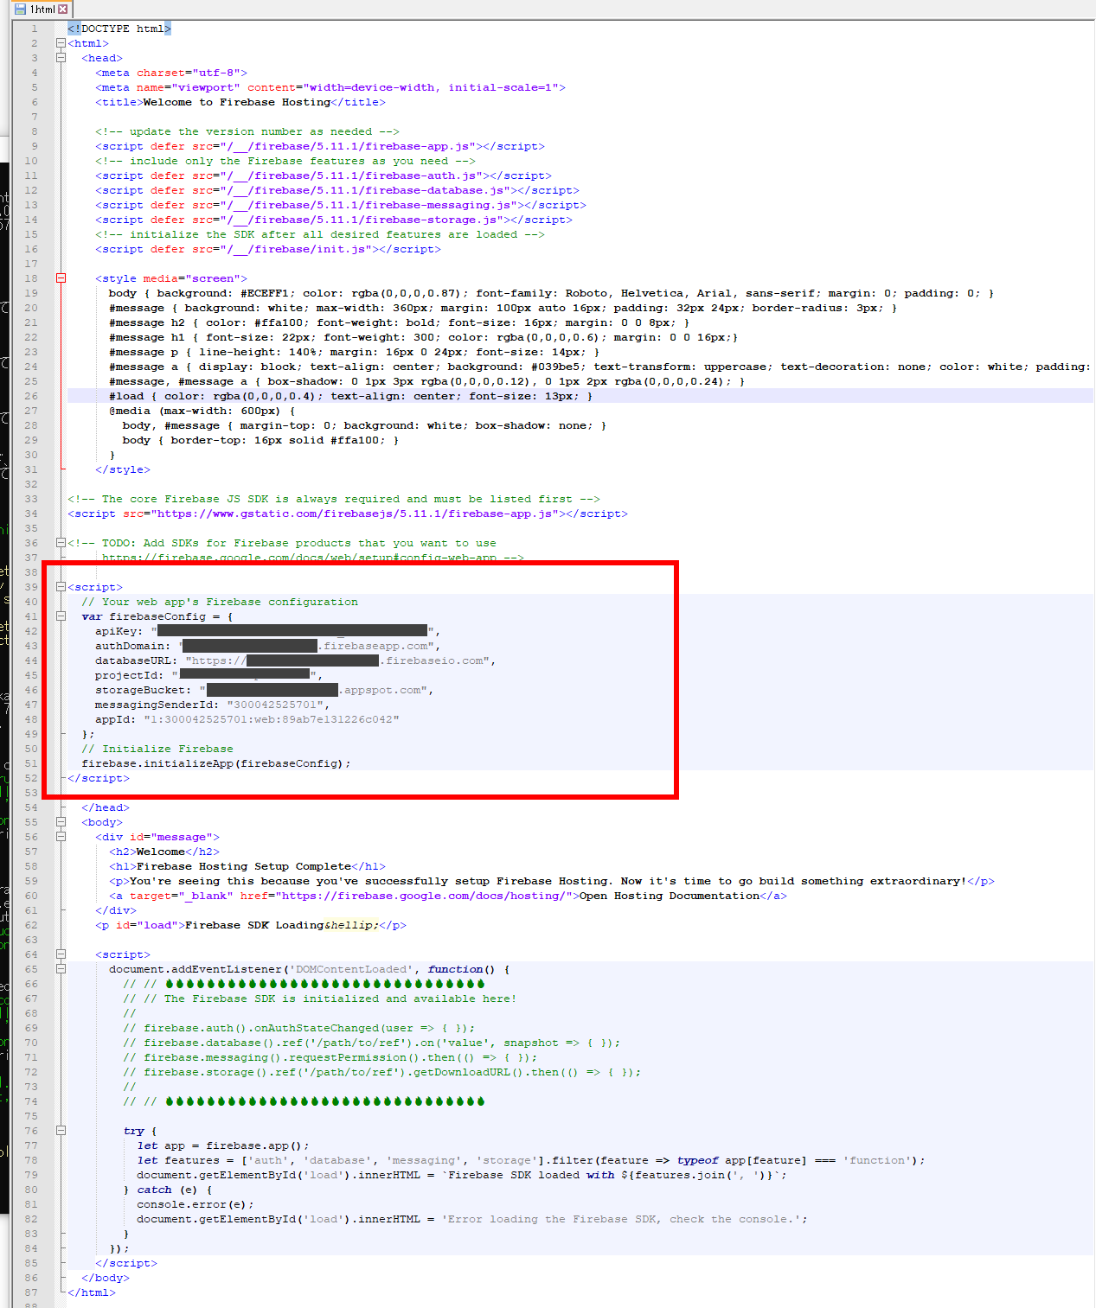Collapse the <body> fold marker on line 55

pos(61,822)
